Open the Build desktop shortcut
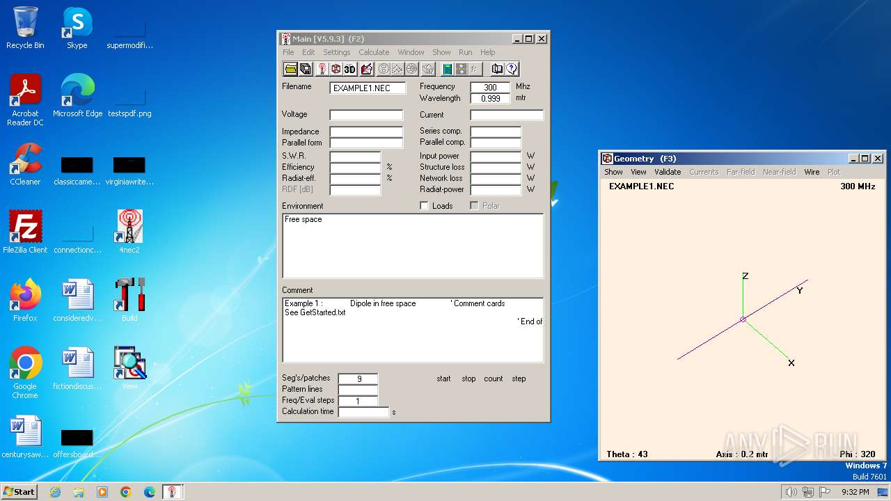 tap(129, 300)
